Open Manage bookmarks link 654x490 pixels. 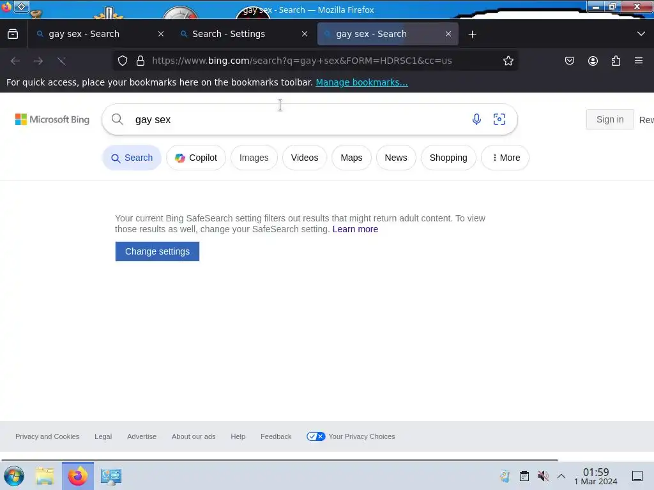361,82
